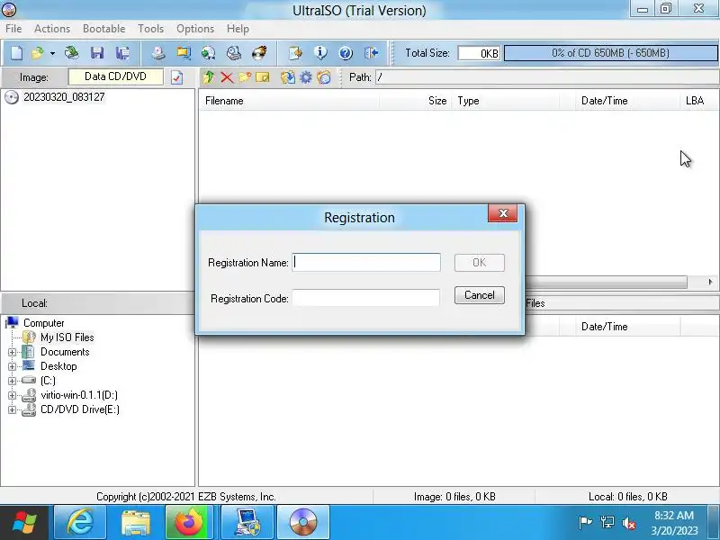
Task: Click the blue Info speech-bubble icon
Action: click(x=320, y=53)
